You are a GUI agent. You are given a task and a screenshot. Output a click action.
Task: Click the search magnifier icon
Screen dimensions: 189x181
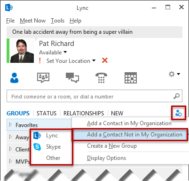point(176,96)
